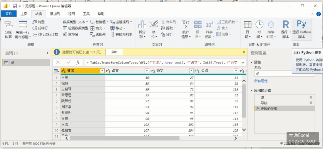
Task: Collapse the 应用的步骤 section
Action: pos(252,91)
